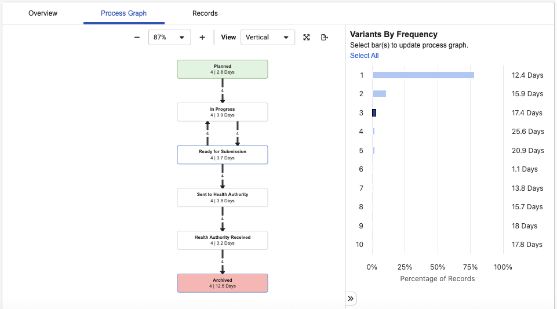Click the 100% axis tick label
Screen dimensions: 557x309
(x=503, y=267)
